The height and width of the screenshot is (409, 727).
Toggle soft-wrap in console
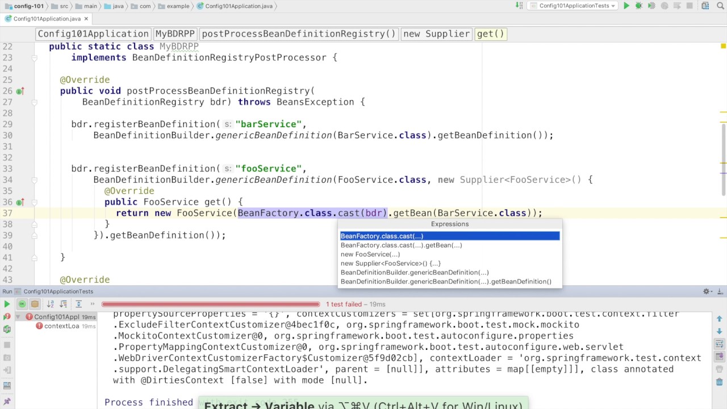tap(719, 344)
